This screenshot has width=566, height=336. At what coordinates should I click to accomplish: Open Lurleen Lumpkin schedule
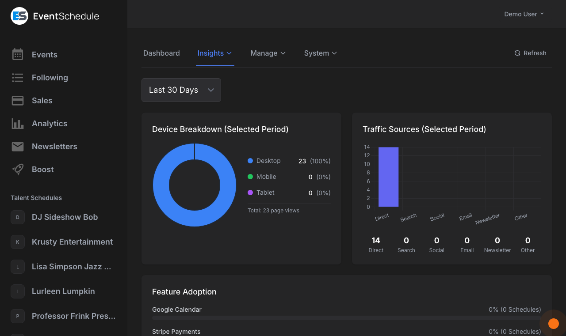coord(63,291)
